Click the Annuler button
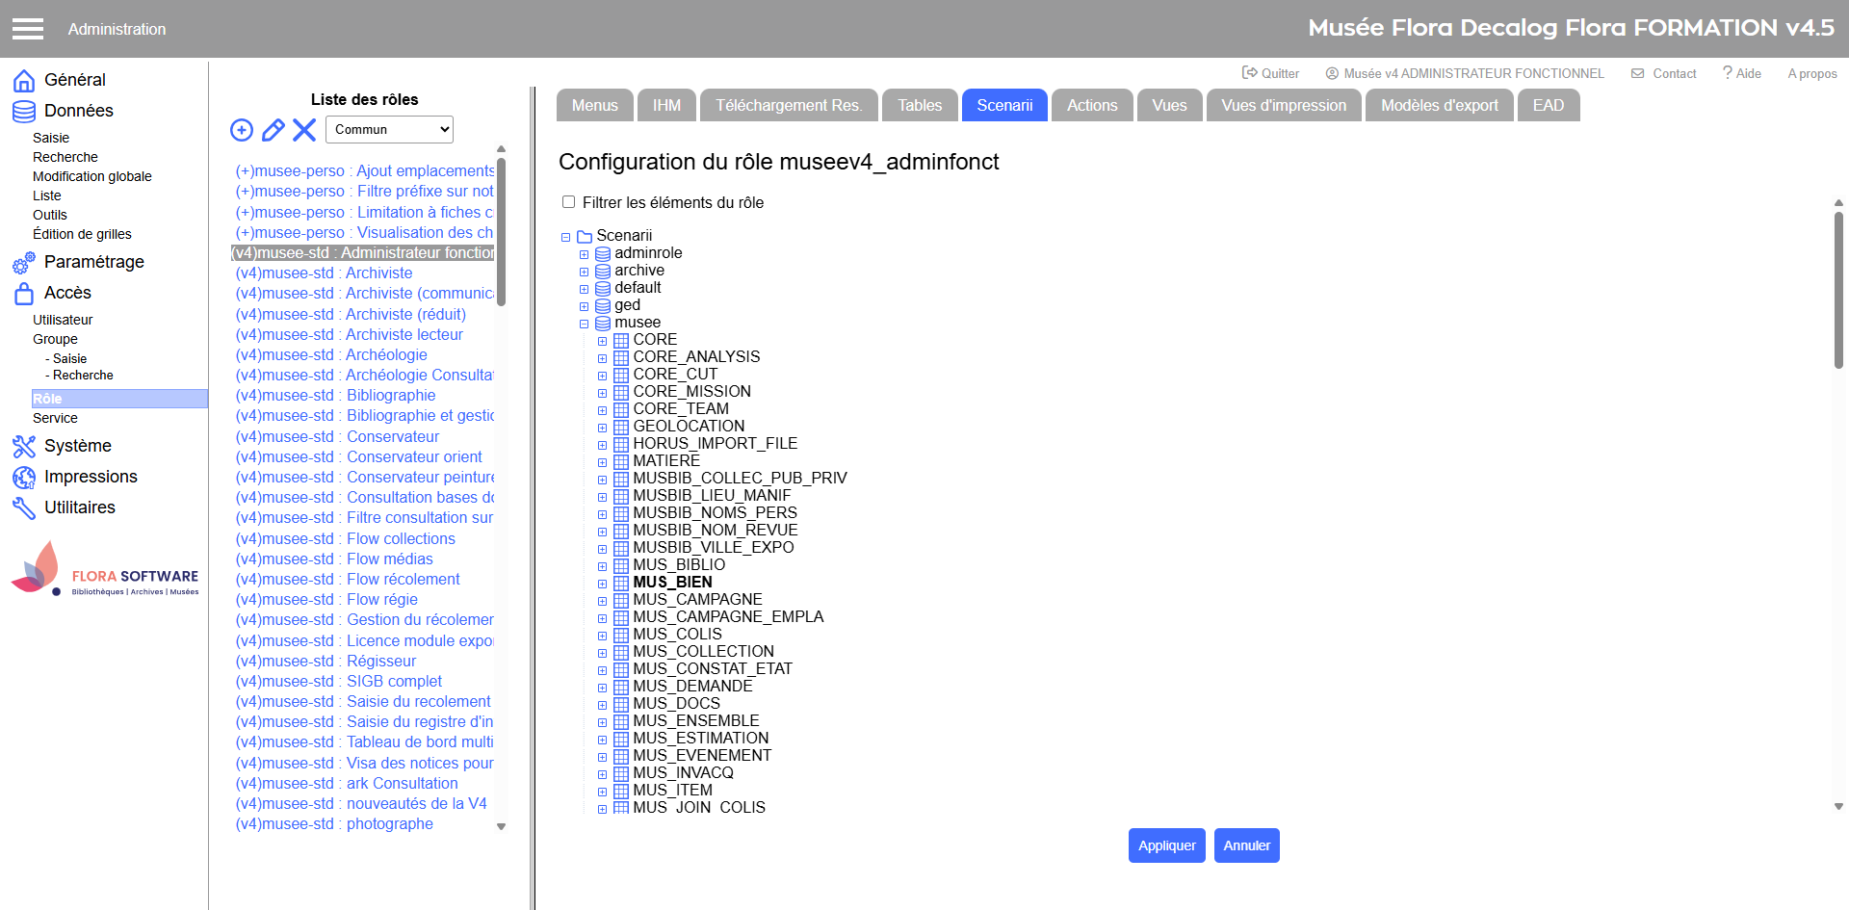This screenshot has height=910, width=1849. coord(1246,845)
